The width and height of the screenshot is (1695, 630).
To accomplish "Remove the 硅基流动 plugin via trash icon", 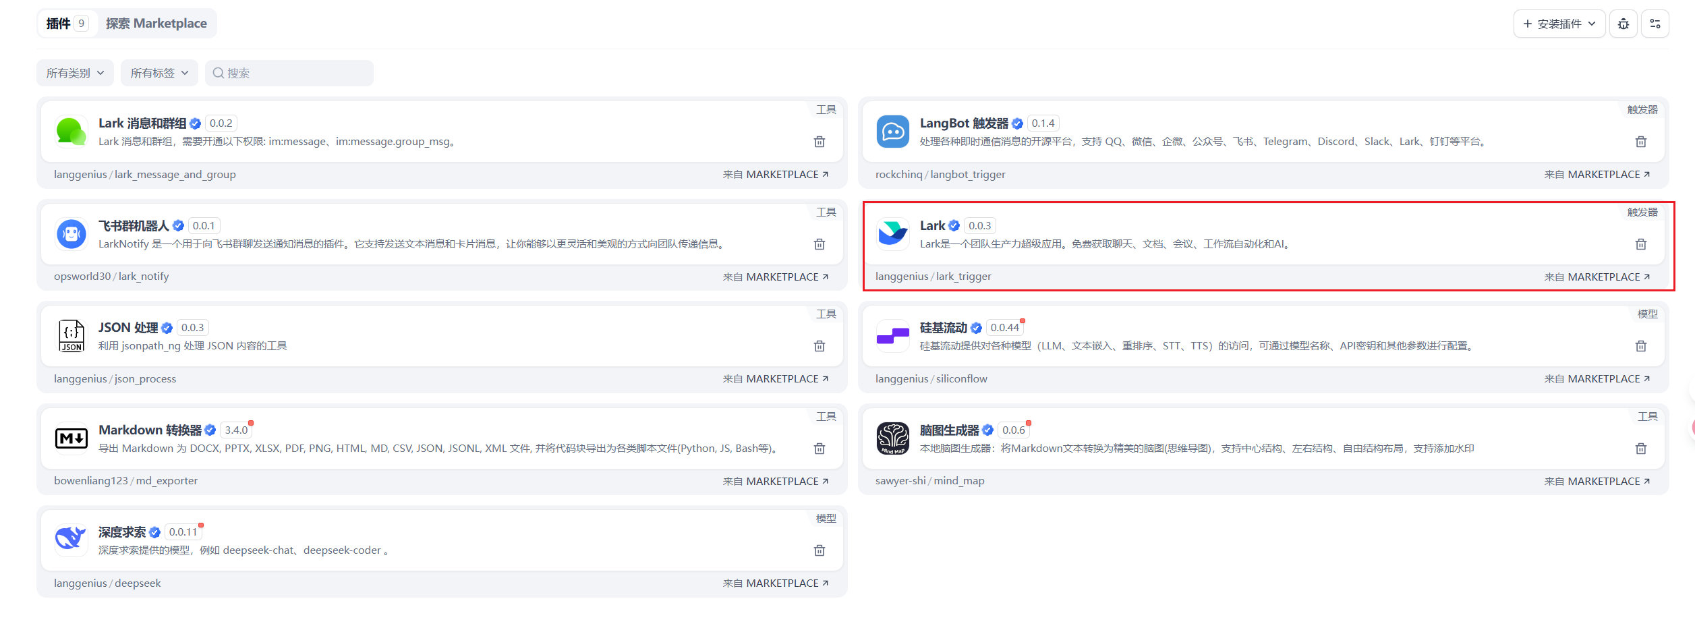I will click(x=1641, y=346).
